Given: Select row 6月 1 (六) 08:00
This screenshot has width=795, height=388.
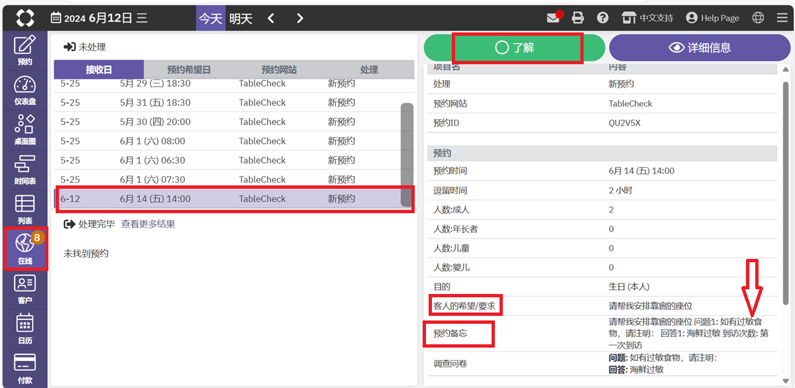Looking at the screenshot, I should tap(227, 141).
